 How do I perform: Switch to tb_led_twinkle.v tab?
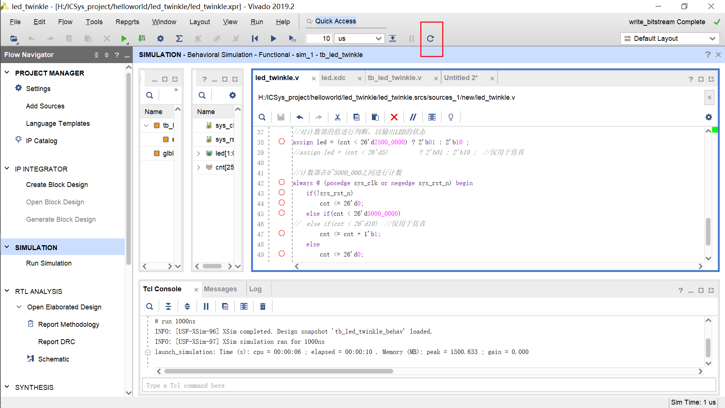coord(395,78)
